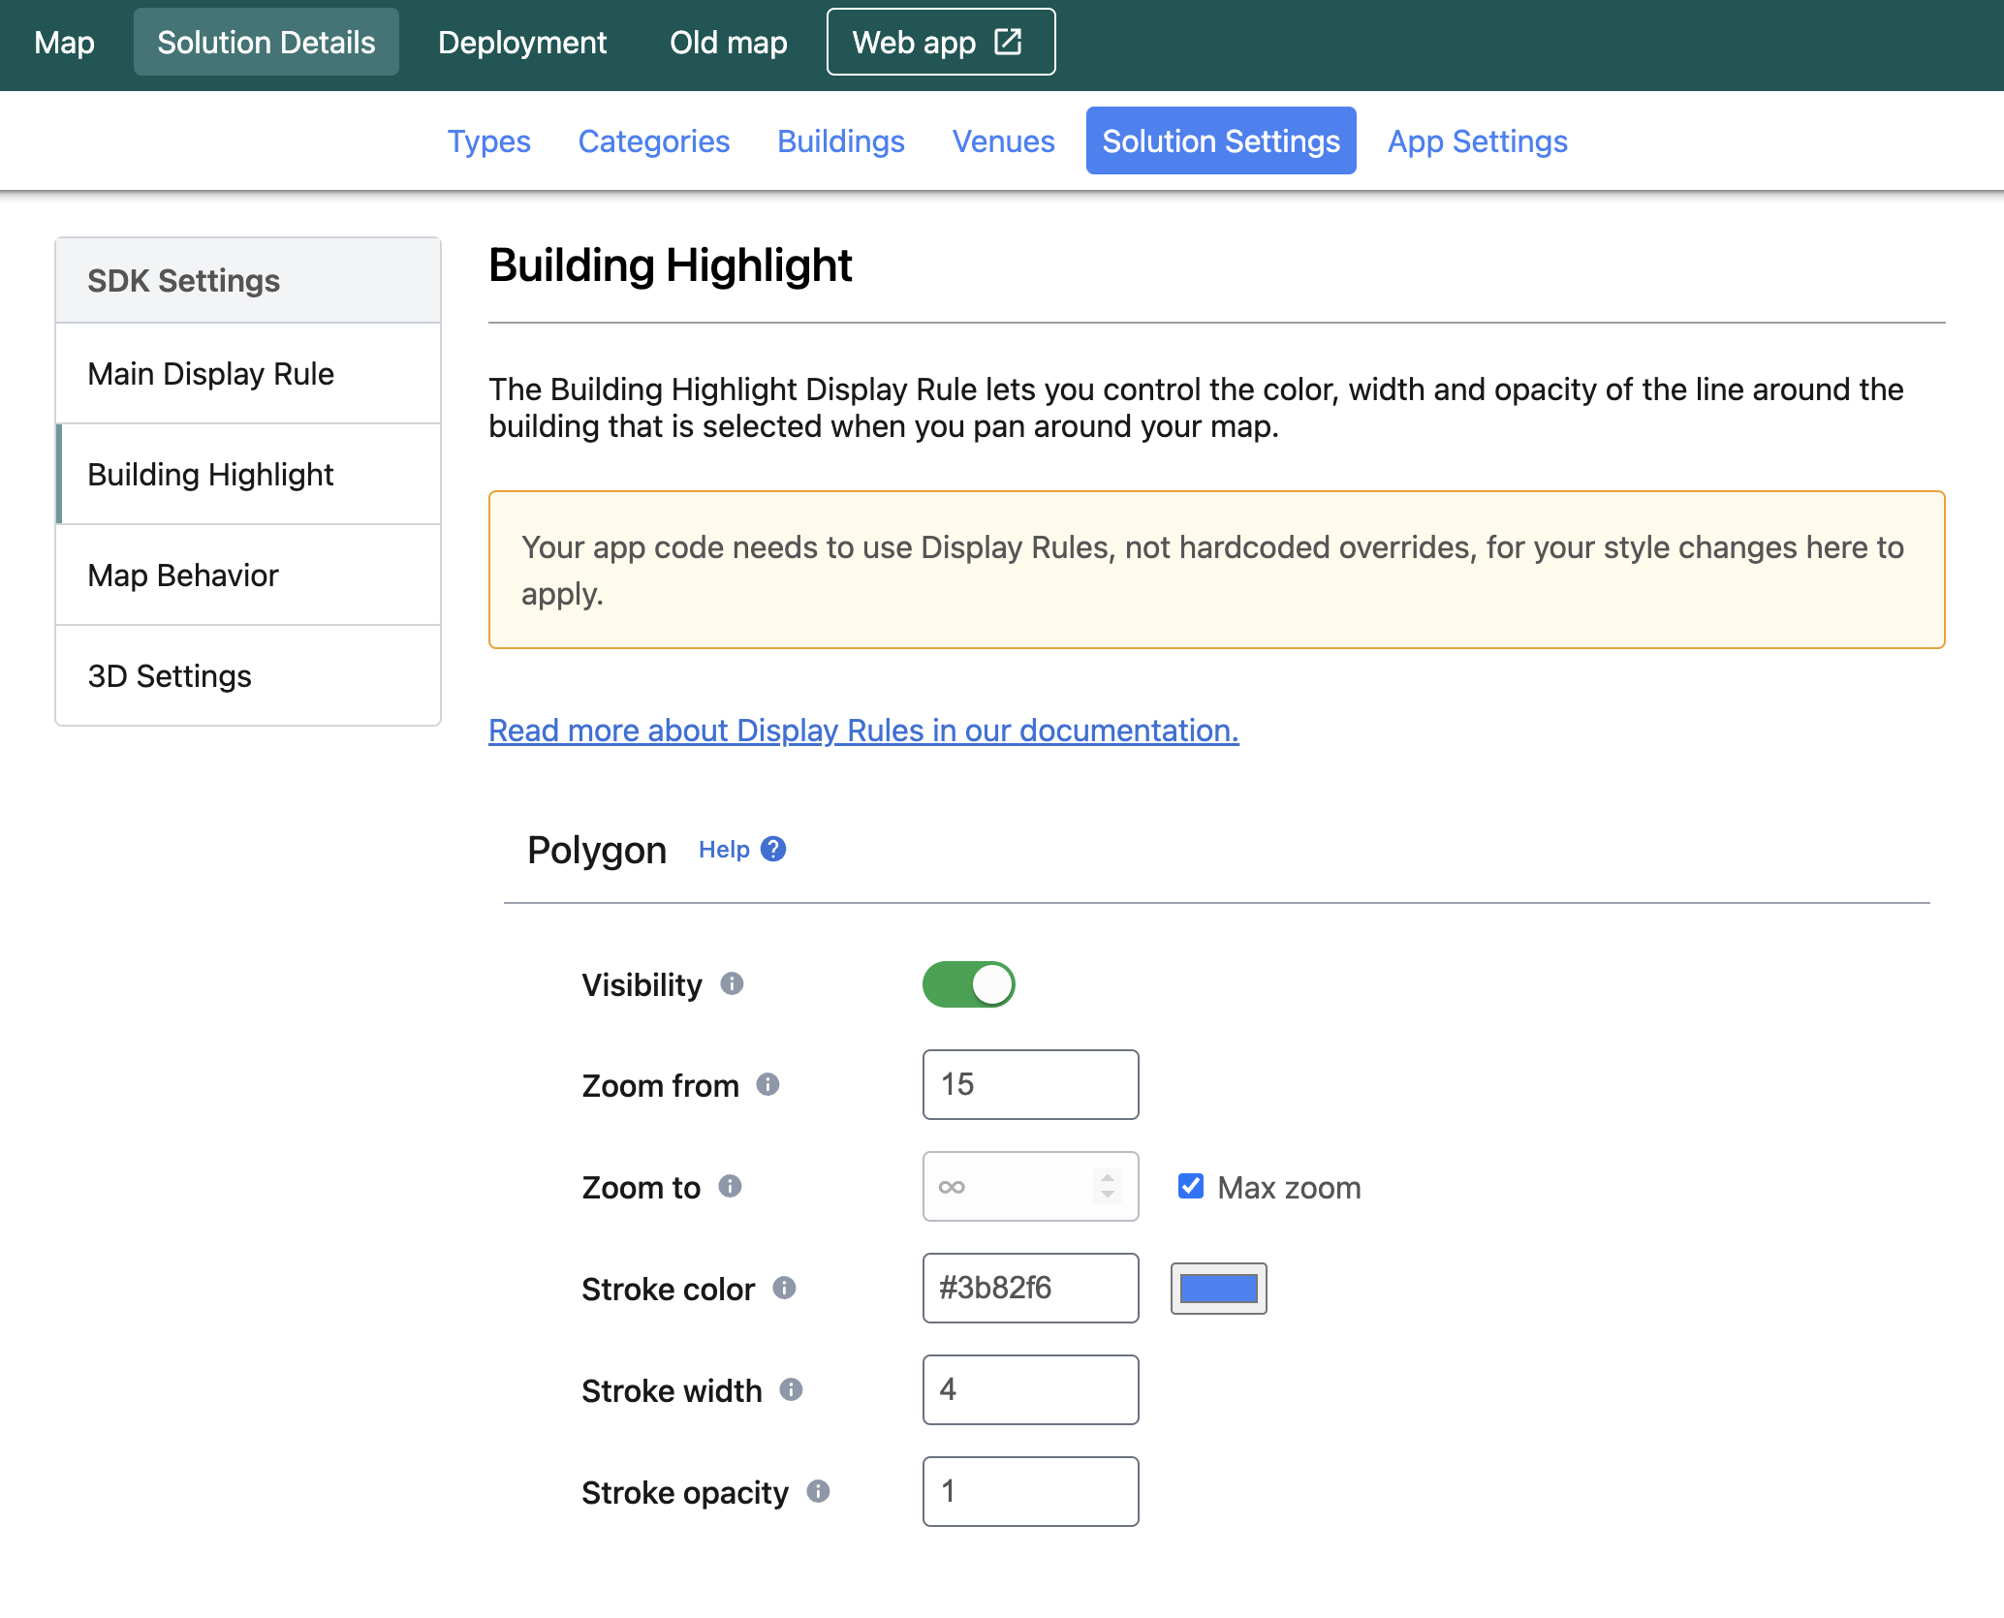The width and height of the screenshot is (2004, 1618).
Task: Click the Stroke opacity info icon
Action: (x=818, y=1491)
